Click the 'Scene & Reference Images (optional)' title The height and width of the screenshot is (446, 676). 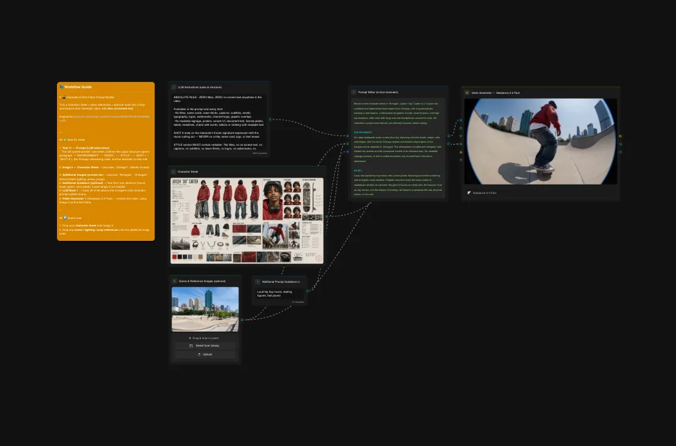(x=202, y=281)
